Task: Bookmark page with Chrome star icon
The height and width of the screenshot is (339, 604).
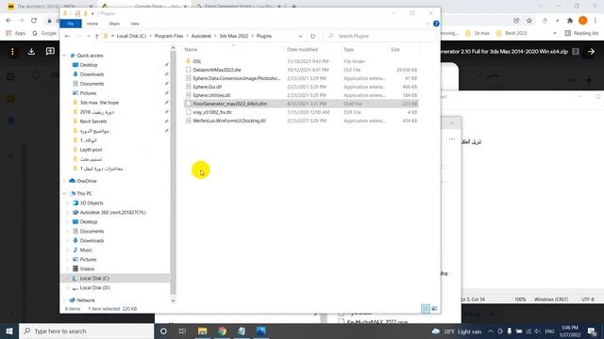Action: tap(529, 21)
